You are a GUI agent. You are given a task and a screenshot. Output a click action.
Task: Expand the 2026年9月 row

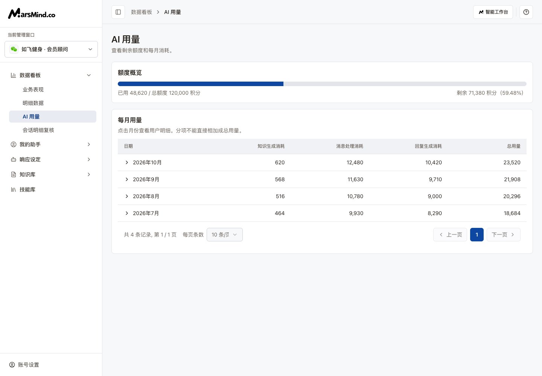pyautogui.click(x=127, y=179)
